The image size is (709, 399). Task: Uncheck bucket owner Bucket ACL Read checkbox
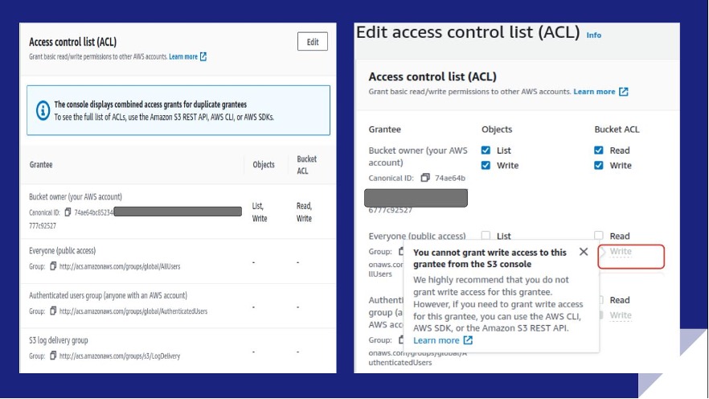point(599,150)
